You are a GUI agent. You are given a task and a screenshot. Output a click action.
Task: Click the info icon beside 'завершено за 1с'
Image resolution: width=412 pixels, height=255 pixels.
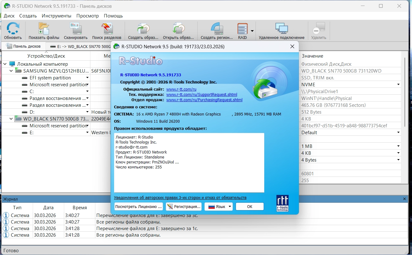(x=6, y=228)
